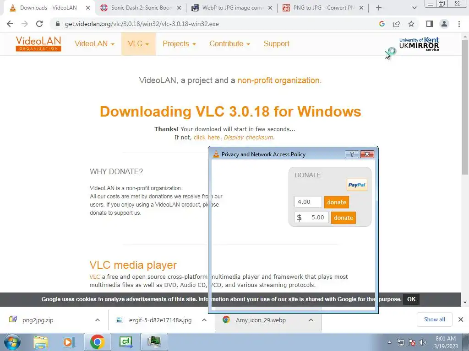Switch to the PNG to JPG tab

pos(323,8)
